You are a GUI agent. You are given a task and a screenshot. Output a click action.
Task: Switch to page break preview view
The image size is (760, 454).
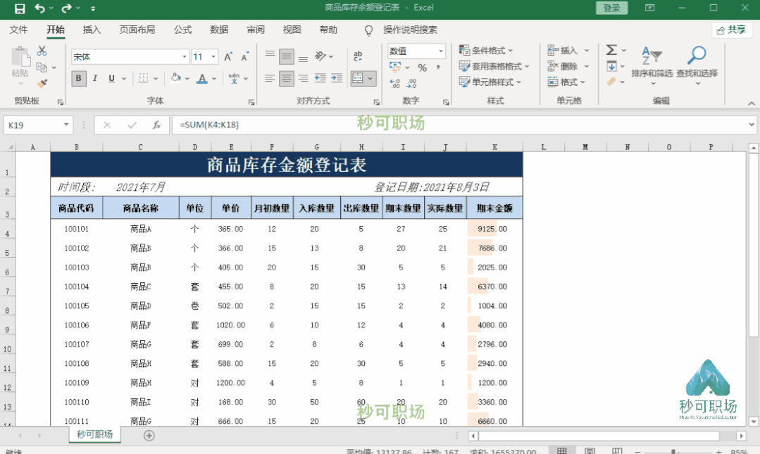pos(616,451)
